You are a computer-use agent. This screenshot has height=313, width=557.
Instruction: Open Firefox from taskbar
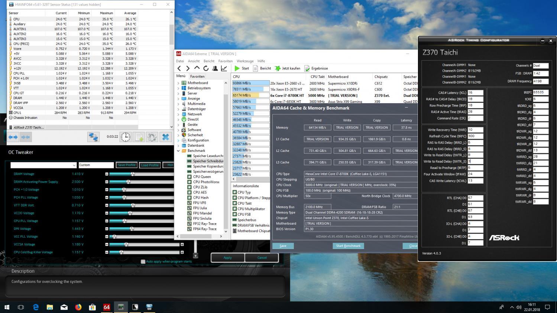[78, 307]
